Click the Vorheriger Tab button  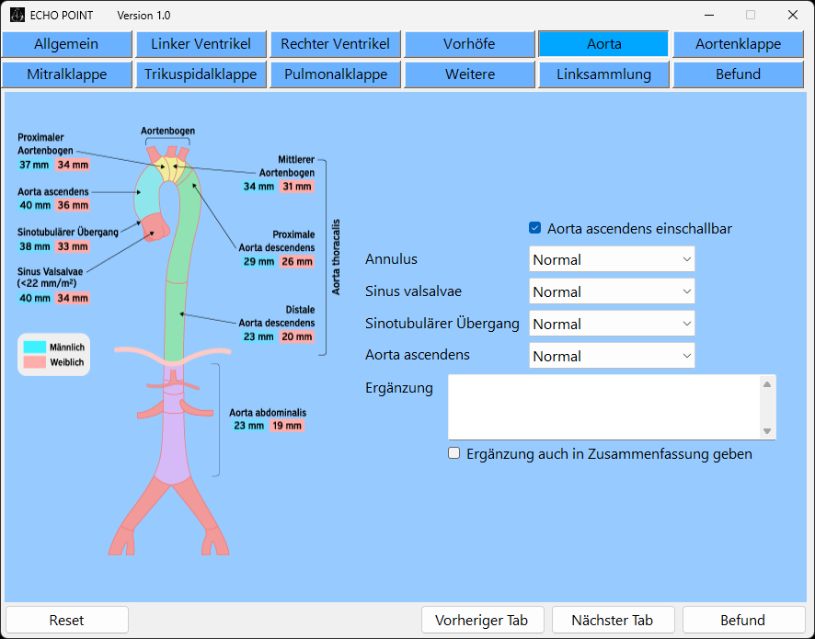(x=483, y=620)
